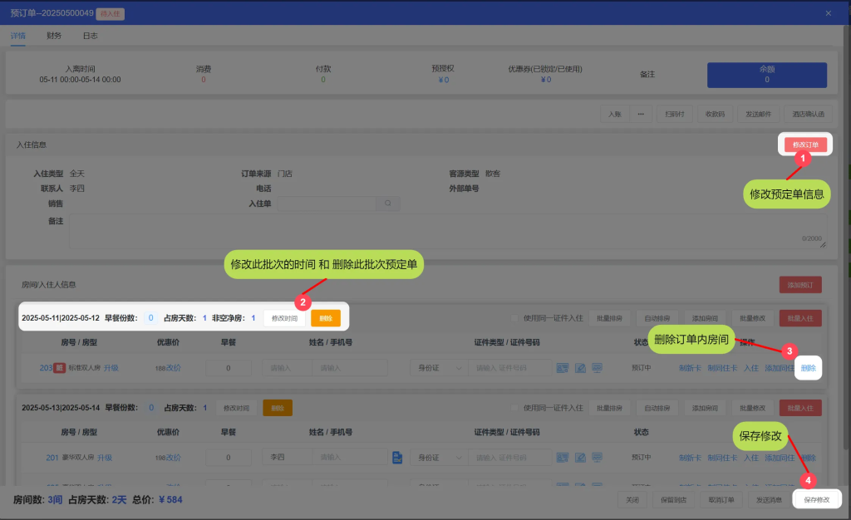Click the search icon in the 入住单 field
Viewport: 851px width, 520px height.
point(387,203)
